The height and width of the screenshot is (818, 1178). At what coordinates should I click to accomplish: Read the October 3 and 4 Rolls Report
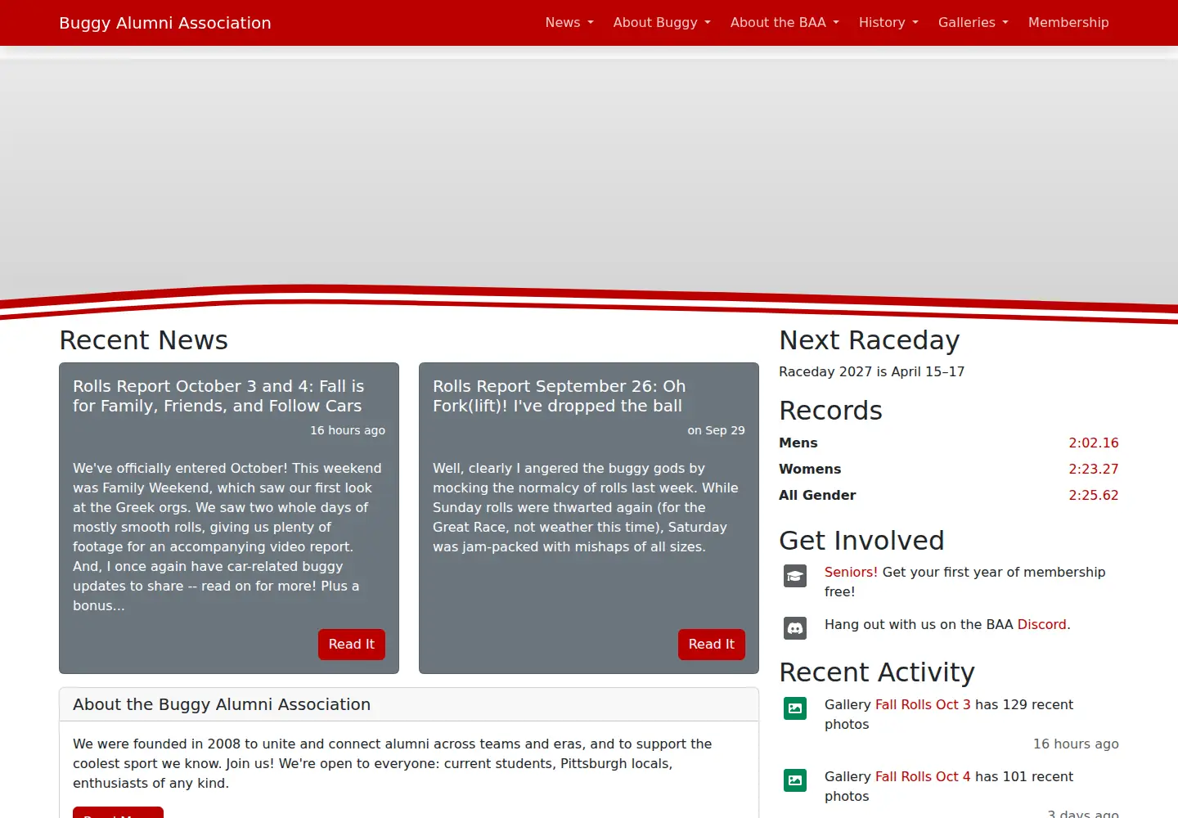(x=352, y=645)
